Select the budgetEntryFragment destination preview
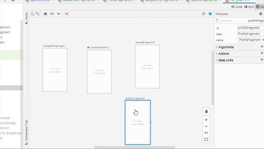 point(55,70)
